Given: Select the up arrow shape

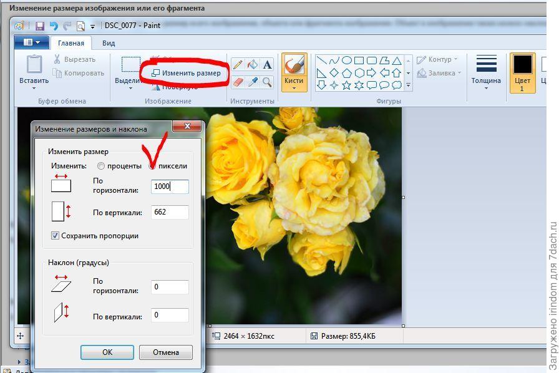Looking at the screenshot, I should [396, 73].
